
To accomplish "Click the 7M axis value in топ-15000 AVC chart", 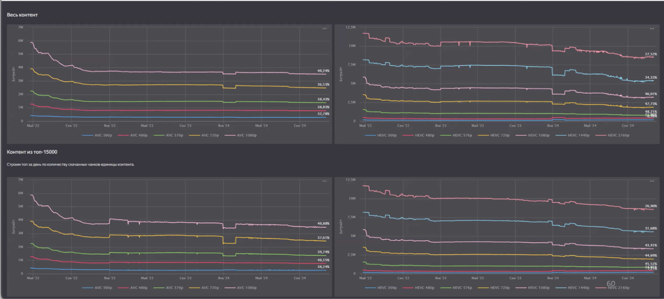I will [x=21, y=180].
